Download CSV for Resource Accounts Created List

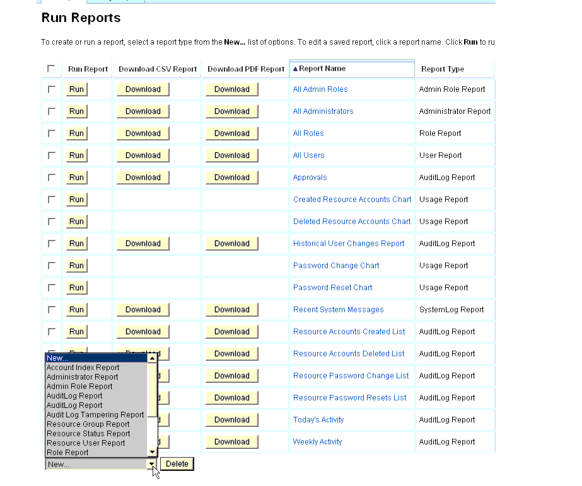(143, 331)
